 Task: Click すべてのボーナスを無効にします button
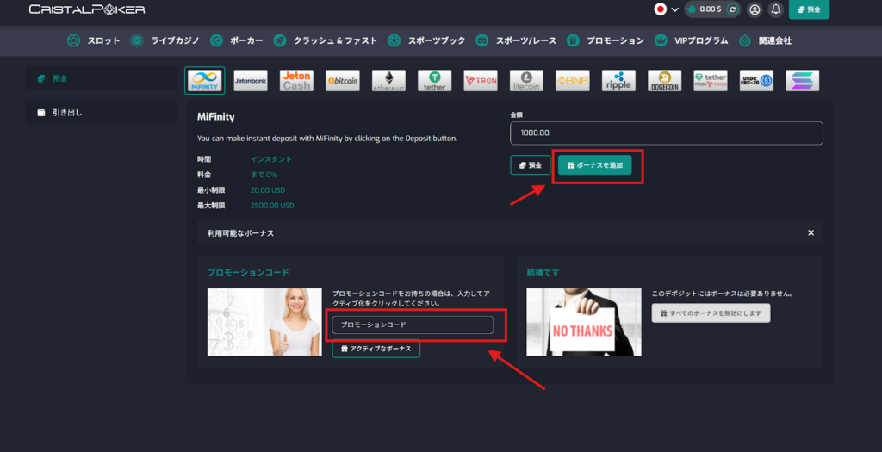[711, 313]
